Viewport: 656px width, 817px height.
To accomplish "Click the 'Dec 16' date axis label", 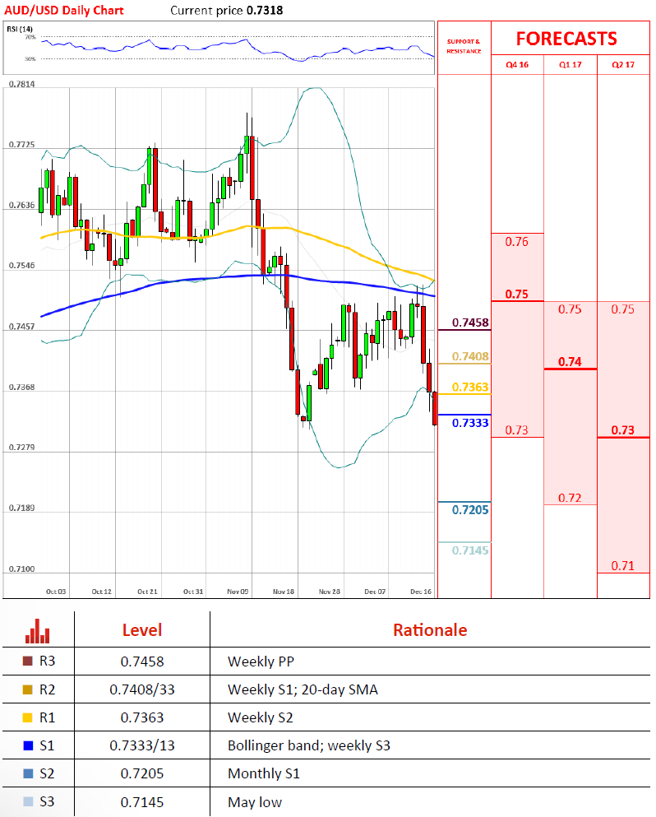I will [421, 592].
